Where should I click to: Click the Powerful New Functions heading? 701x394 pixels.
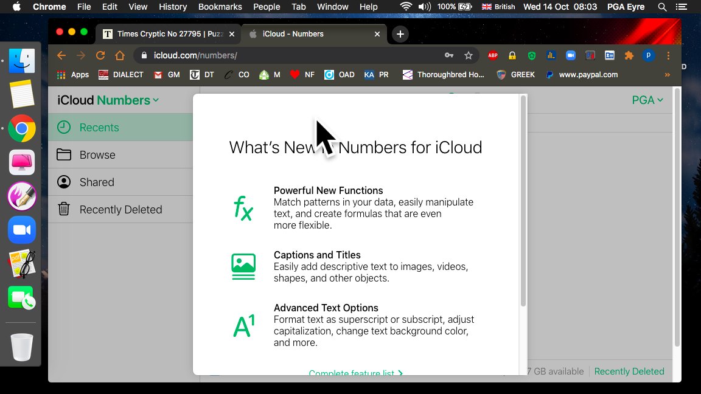coord(328,190)
